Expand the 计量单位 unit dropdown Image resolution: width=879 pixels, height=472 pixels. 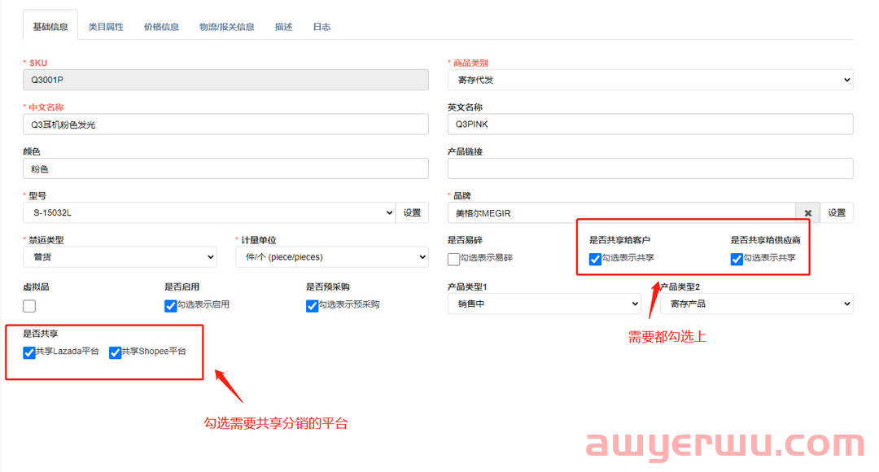[x=331, y=257]
